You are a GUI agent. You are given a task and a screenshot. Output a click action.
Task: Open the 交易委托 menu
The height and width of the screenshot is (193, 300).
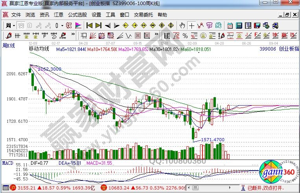[143, 15]
